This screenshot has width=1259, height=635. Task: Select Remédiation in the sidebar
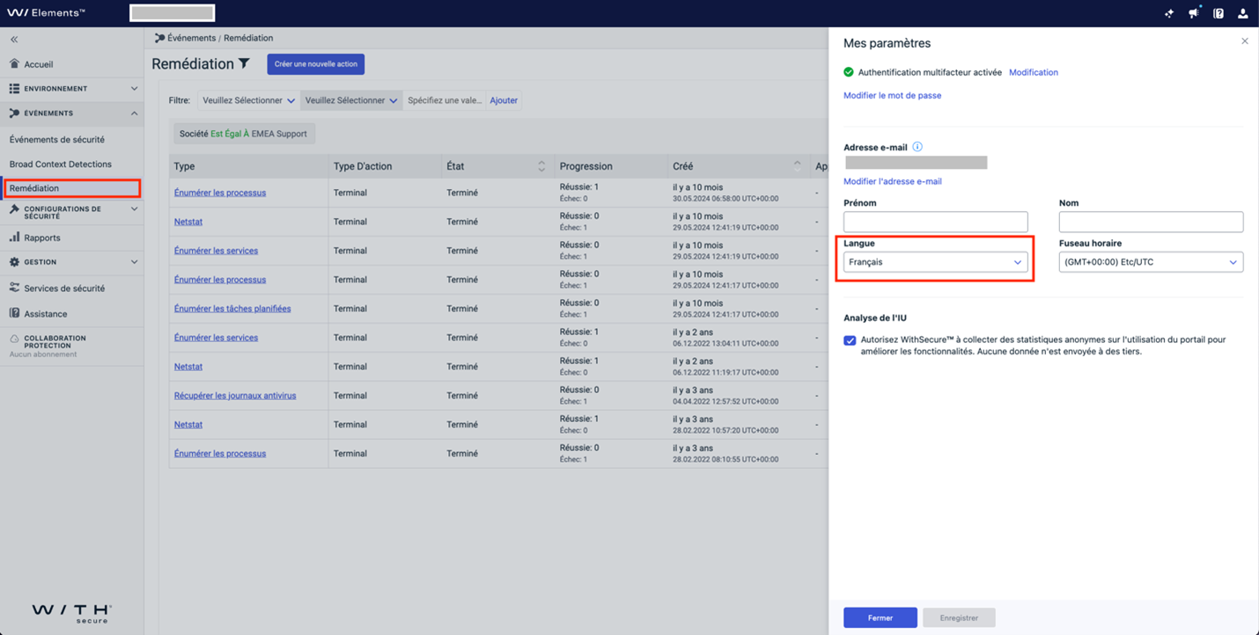point(72,188)
